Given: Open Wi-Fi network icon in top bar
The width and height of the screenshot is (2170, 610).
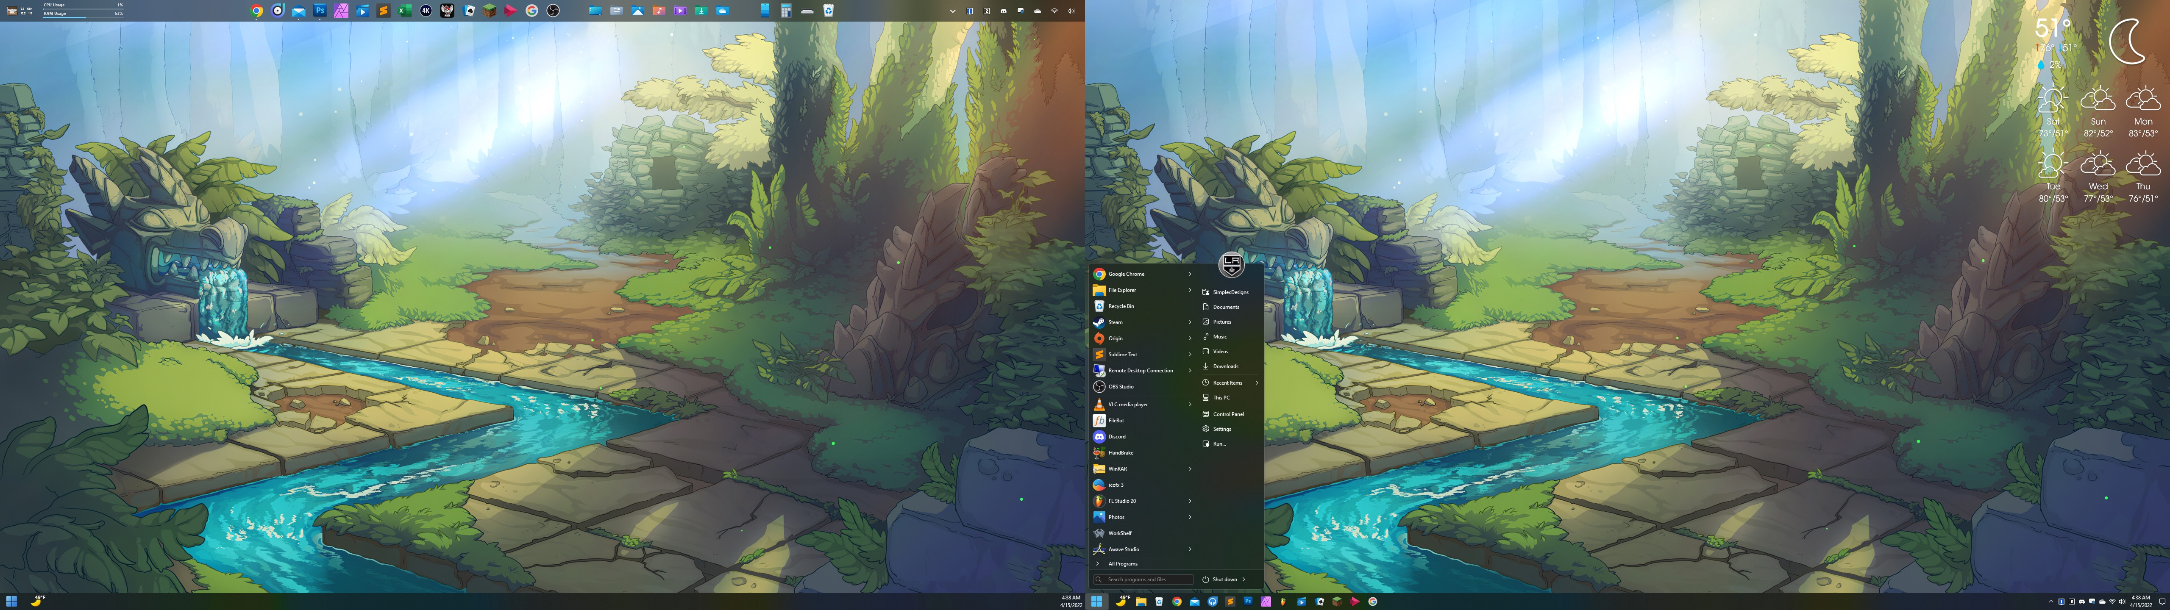Looking at the screenshot, I should pos(1054,11).
